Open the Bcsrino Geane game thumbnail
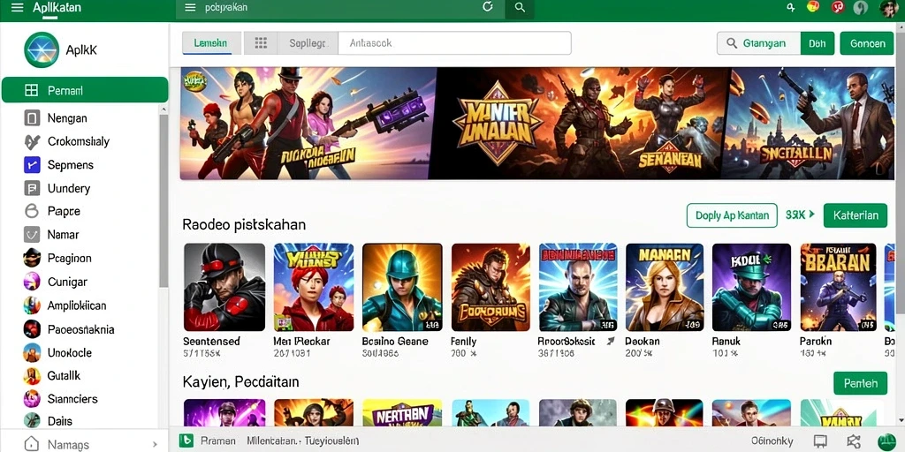 (x=402, y=287)
